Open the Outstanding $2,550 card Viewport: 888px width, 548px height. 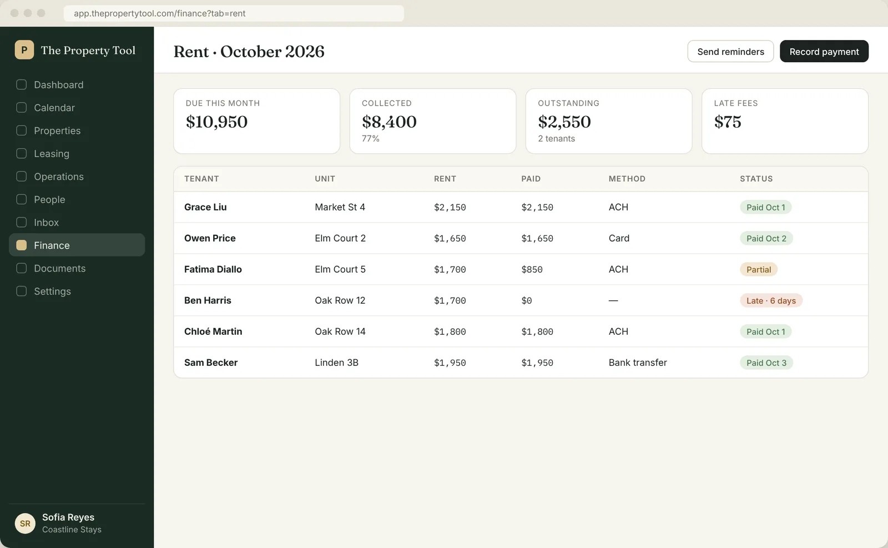609,121
